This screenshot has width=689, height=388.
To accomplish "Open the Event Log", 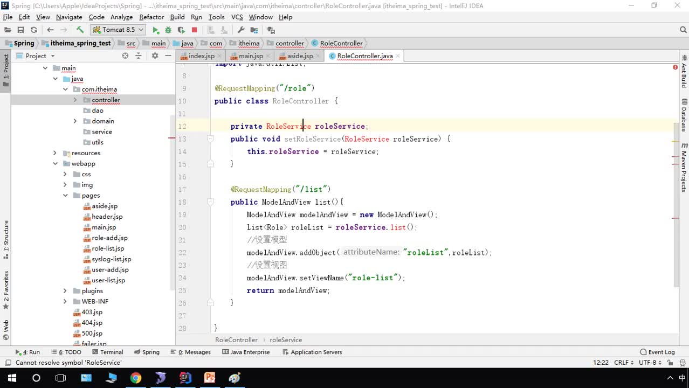I will [657, 352].
